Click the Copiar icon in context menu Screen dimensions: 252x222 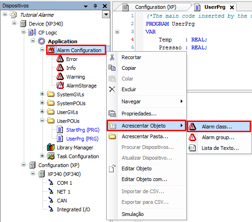click(x=112, y=68)
